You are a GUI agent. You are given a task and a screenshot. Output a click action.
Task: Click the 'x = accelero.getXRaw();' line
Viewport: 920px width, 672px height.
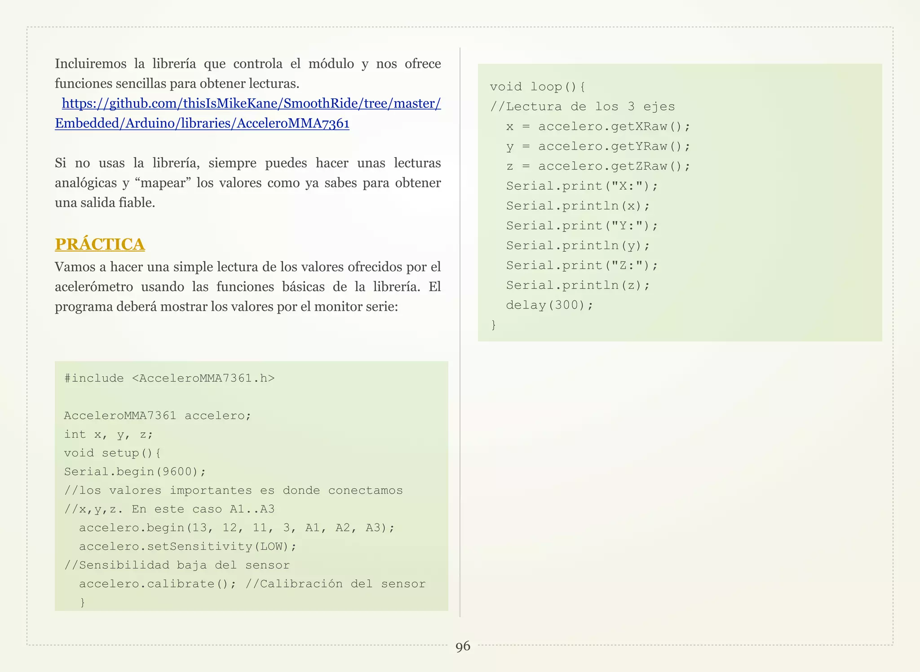pyautogui.click(x=598, y=127)
